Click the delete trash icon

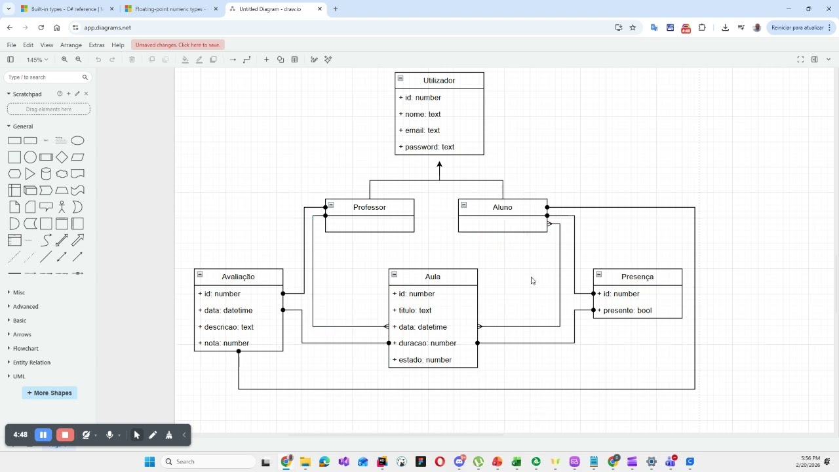pyautogui.click(x=132, y=60)
